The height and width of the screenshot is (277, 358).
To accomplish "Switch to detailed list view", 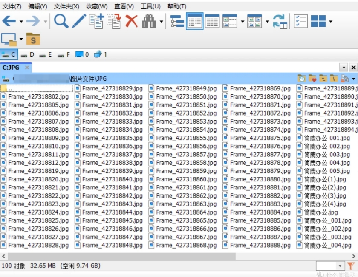I will 212,21.
